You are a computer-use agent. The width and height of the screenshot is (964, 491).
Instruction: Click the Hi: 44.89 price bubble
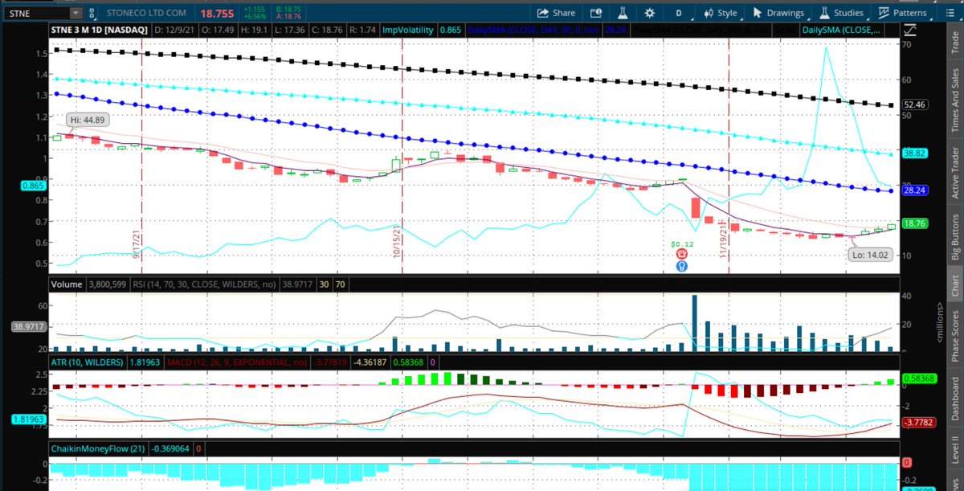coord(86,120)
